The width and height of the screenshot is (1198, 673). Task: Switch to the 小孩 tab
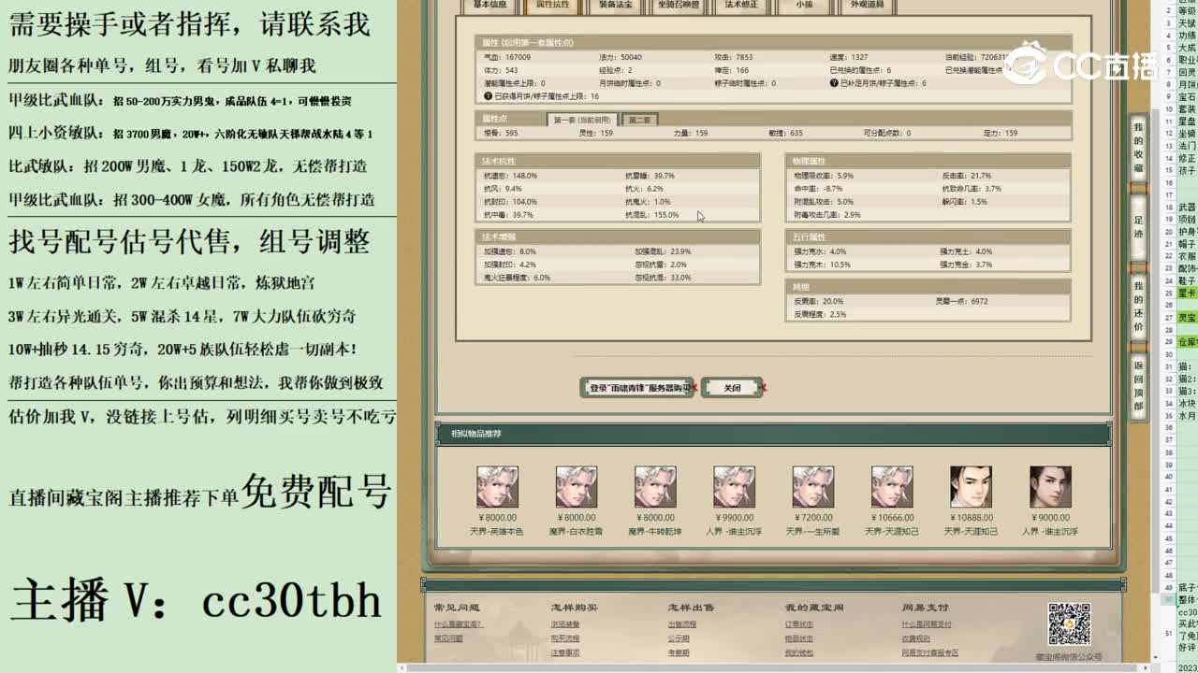pos(804,6)
